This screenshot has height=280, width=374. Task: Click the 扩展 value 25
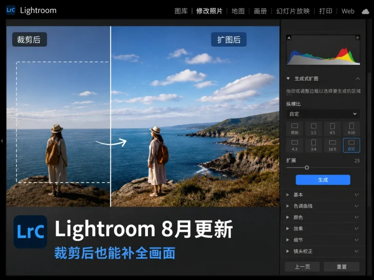(357, 160)
